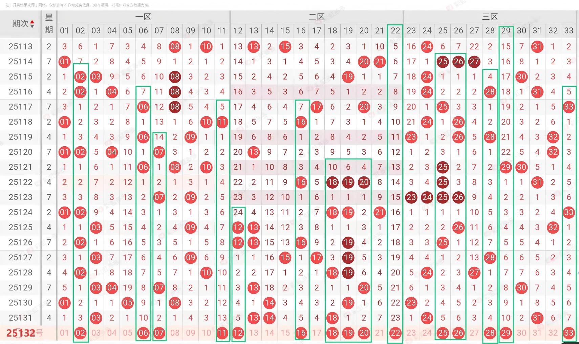Click red ball 17 in draw 25117

(317, 107)
